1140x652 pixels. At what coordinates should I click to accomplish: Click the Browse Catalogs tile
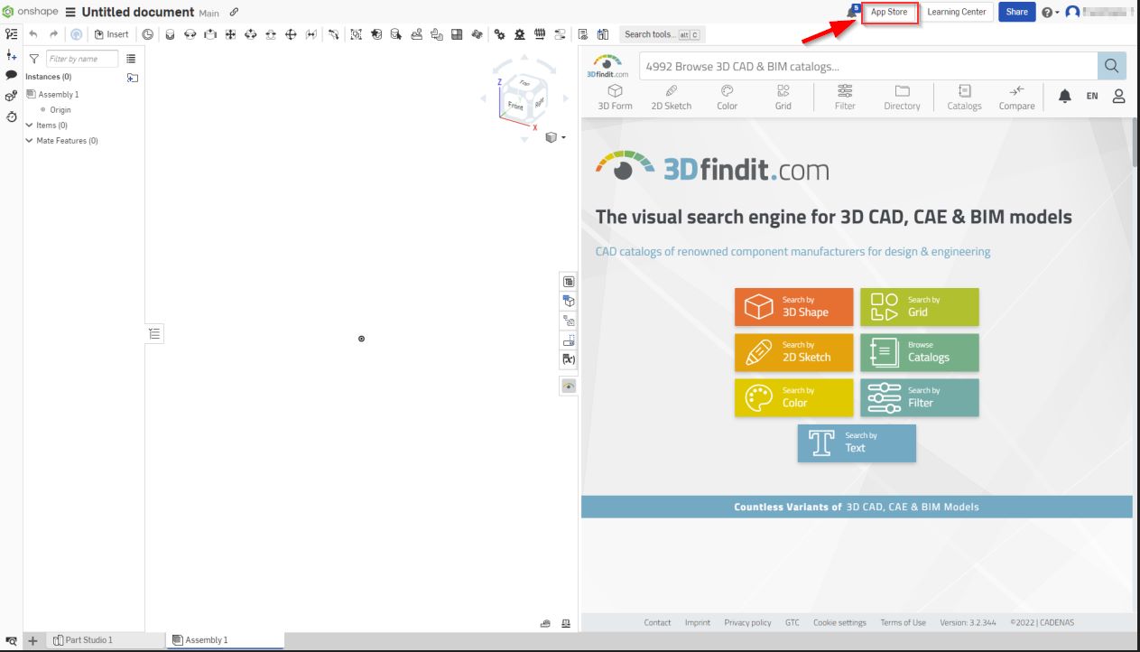[x=919, y=352]
